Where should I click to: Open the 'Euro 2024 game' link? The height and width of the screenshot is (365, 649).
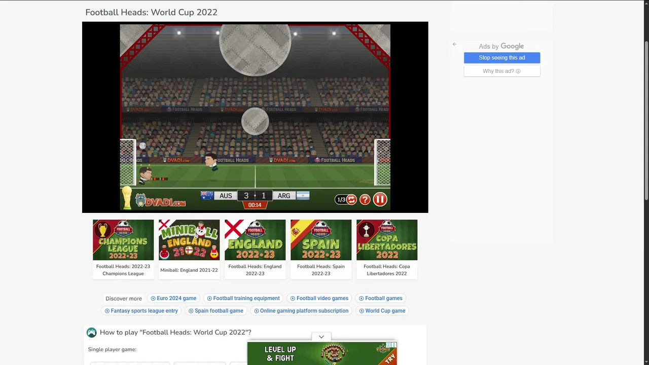pos(173,298)
